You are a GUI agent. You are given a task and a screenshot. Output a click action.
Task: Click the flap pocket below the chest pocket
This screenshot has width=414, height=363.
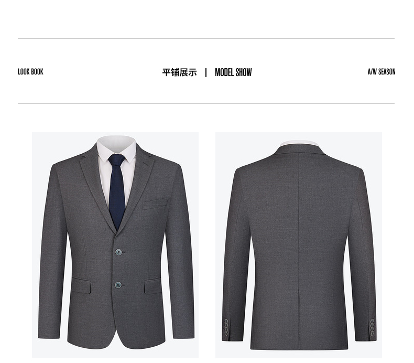[152, 286]
